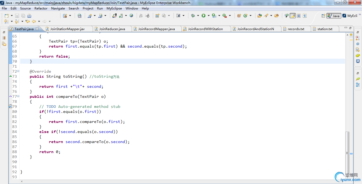The height and width of the screenshot is (184, 362).
Task: Maximize the editor area
Action: [x=350, y=27]
